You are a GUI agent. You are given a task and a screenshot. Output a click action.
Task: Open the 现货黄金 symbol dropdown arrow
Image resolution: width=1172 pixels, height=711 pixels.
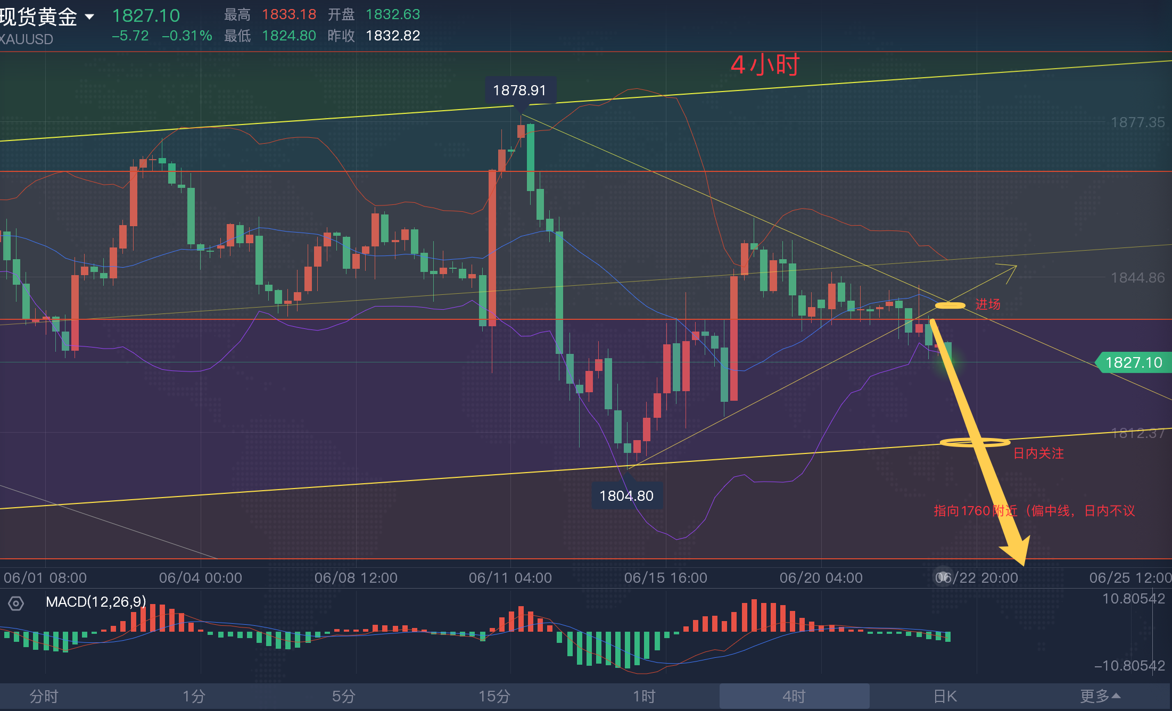(x=89, y=17)
